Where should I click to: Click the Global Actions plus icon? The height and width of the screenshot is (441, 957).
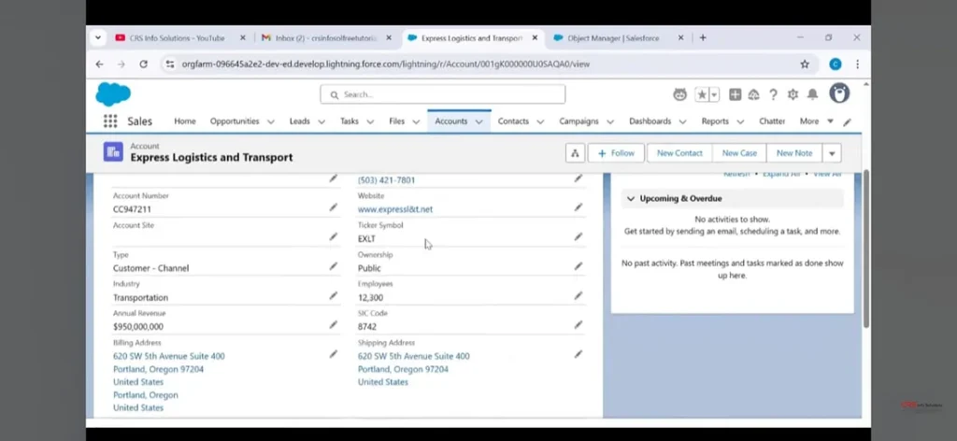point(736,94)
